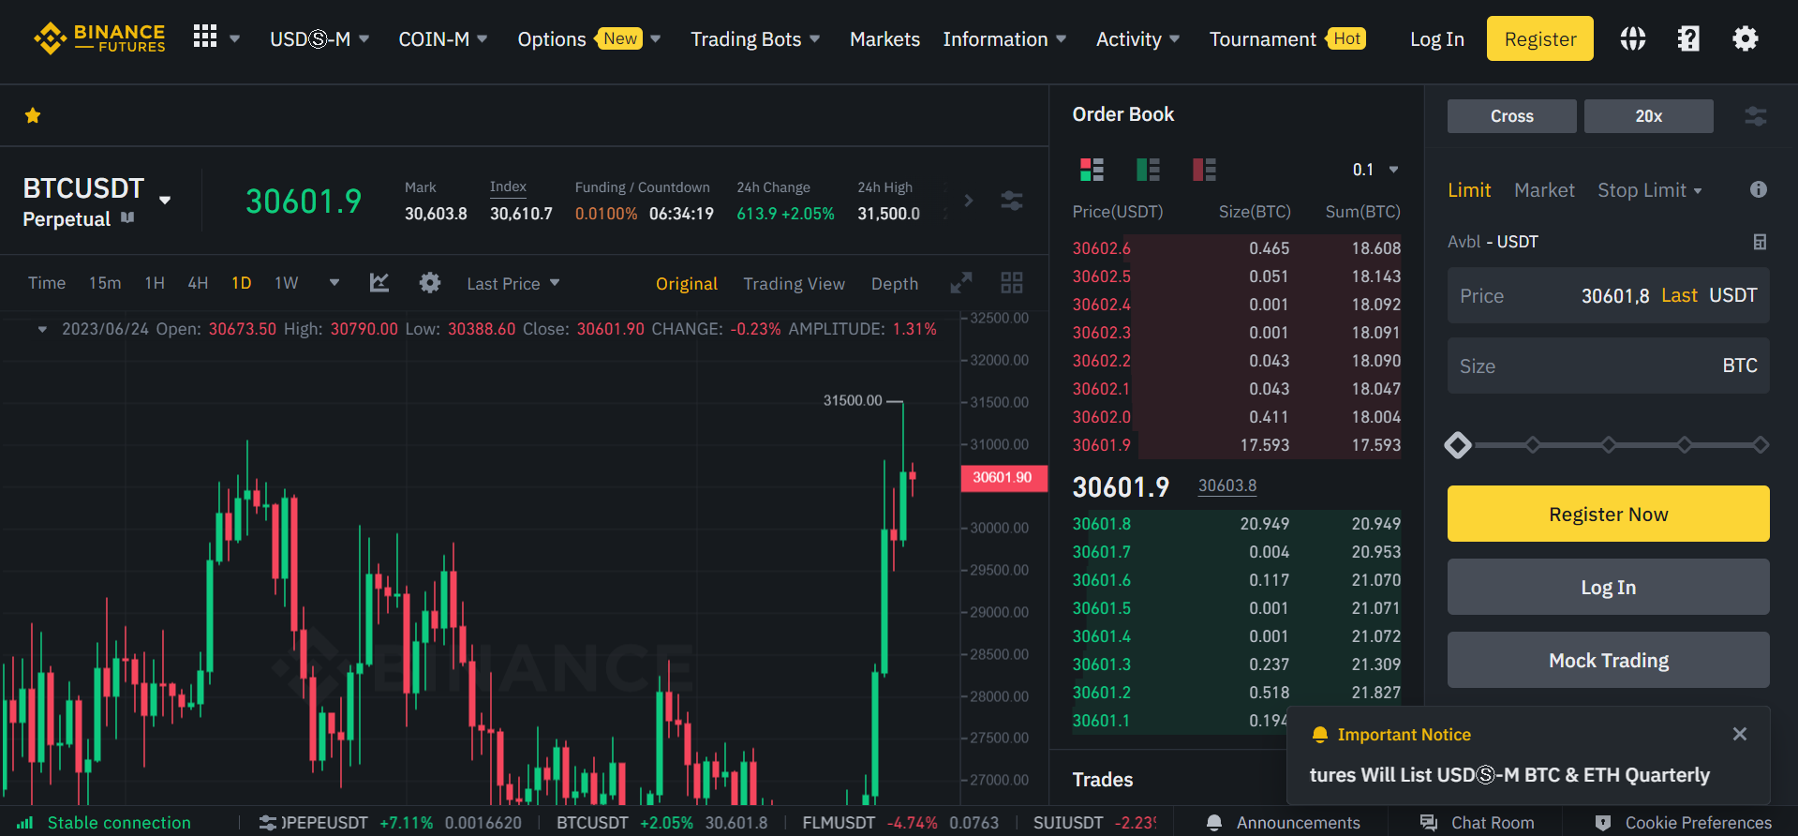The image size is (1798, 836).
Task: Click the yellow Register Now button
Action: pos(1608,514)
